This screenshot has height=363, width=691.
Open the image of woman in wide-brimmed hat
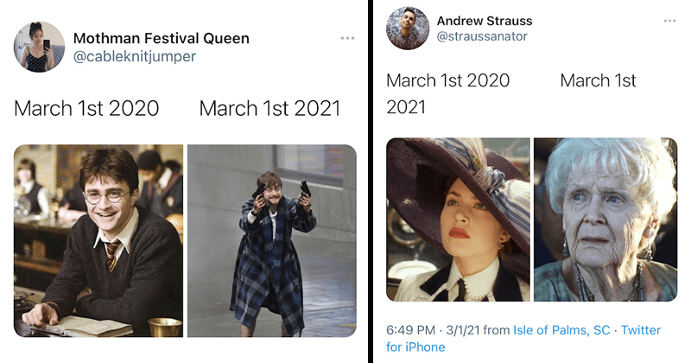[458, 220]
